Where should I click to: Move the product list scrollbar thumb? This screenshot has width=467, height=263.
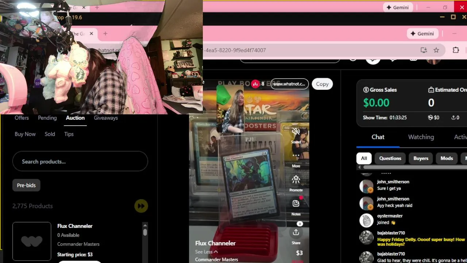[145, 232]
